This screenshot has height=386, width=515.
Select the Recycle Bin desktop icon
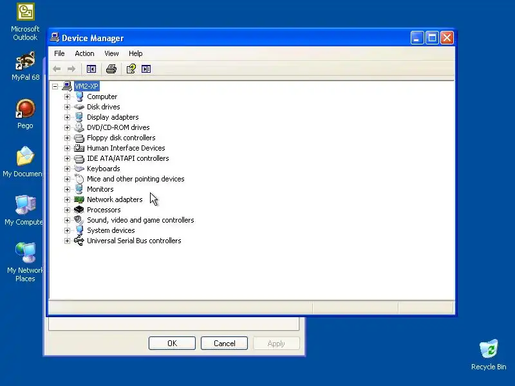point(489,355)
